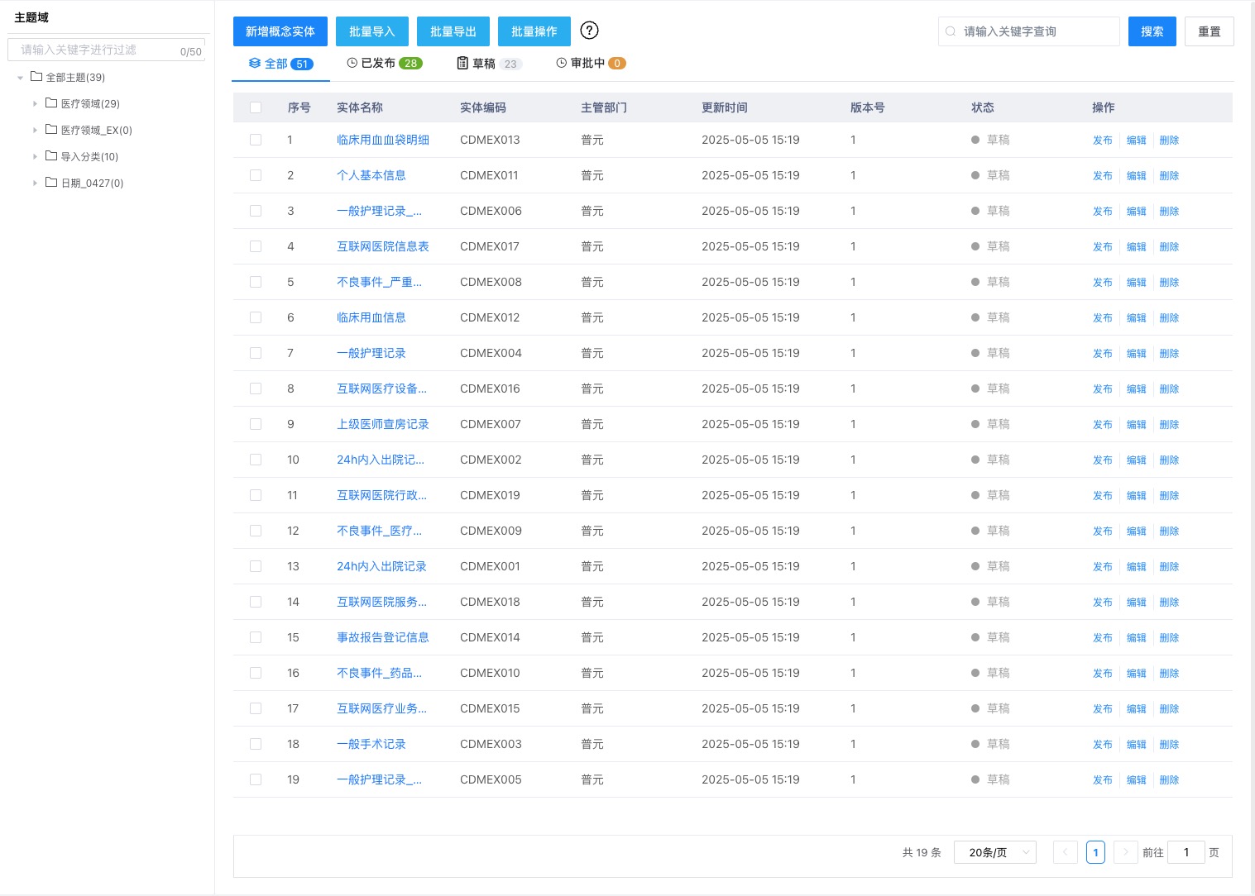Expand the 日期_0427(0) tree node
The width and height of the screenshot is (1255, 896).
tap(36, 183)
